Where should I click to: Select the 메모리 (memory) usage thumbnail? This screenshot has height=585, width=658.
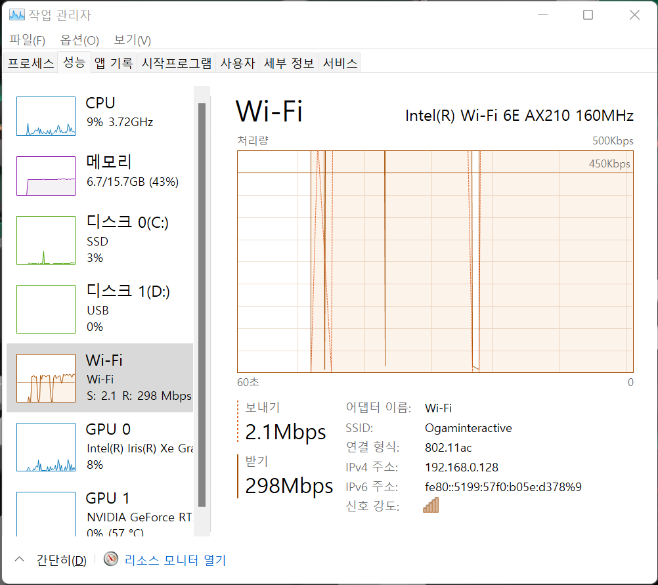[x=45, y=176]
